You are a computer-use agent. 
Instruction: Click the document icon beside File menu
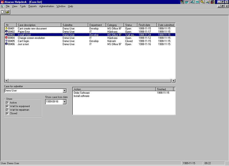click(2, 6)
